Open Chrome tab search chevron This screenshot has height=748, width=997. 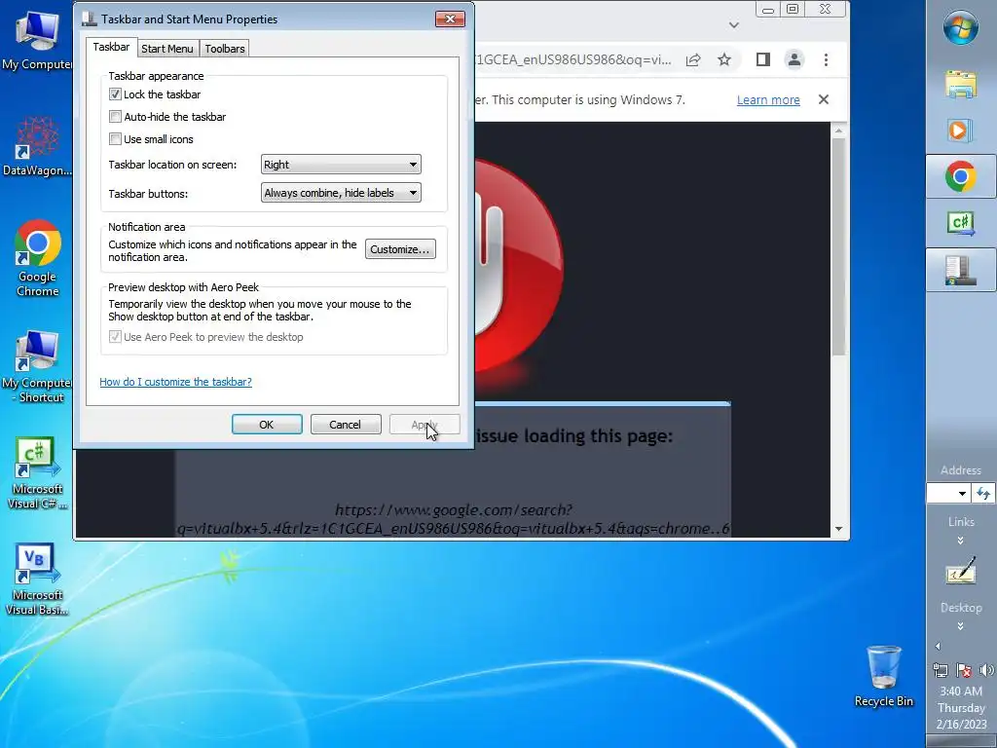click(x=734, y=25)
